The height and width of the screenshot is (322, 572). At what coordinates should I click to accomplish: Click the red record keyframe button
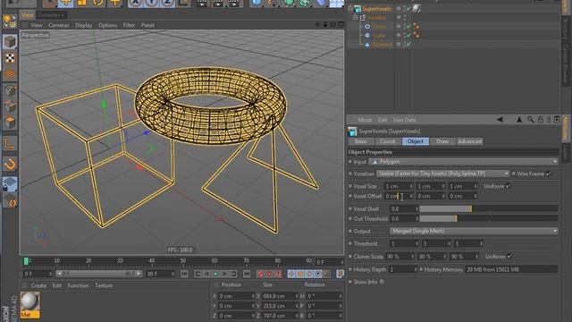[260, 274]
